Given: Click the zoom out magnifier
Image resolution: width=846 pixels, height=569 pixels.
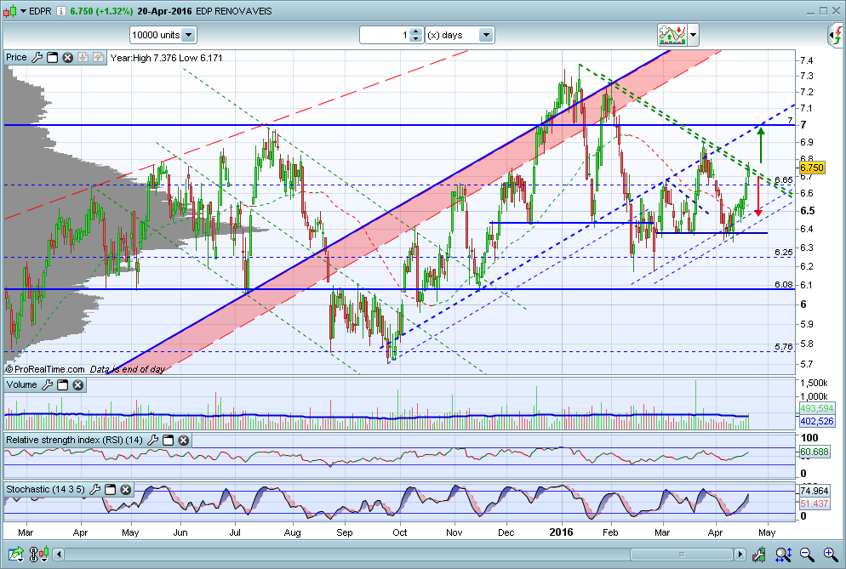Looking at the screenshot, I should point(807,554).
